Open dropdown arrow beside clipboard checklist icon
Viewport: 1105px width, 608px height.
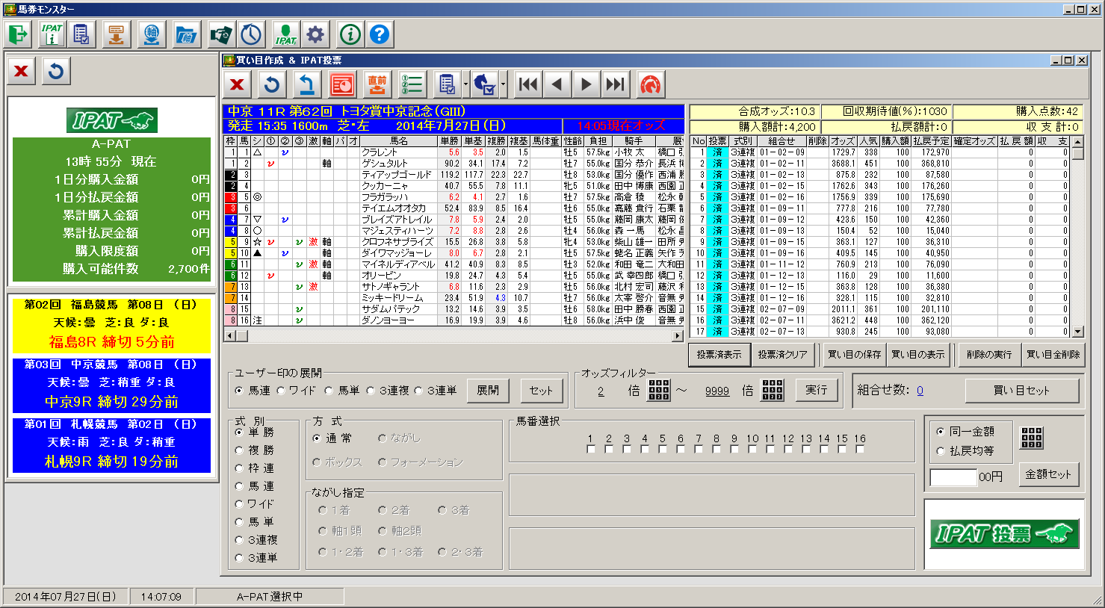465,84
